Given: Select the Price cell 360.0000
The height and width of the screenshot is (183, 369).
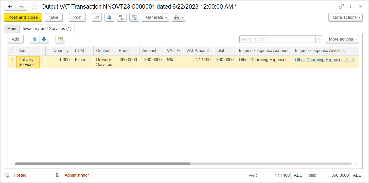Looking at the screenshot, I should pyautogui.click(x=128, y=62).
